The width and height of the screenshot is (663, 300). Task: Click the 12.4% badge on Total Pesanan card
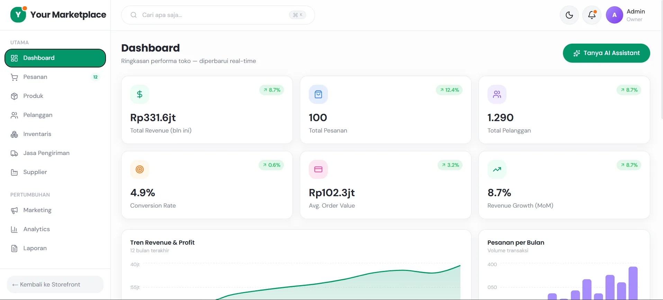coord(449,90)
